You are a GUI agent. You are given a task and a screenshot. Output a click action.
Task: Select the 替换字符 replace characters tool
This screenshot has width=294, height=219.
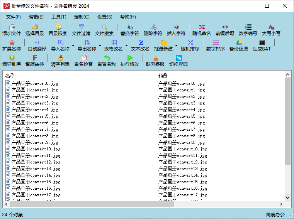pyautogui.click(x=130, y=30)
